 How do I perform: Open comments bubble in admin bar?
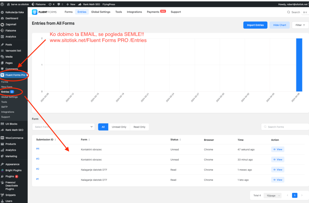pos(60,4)
